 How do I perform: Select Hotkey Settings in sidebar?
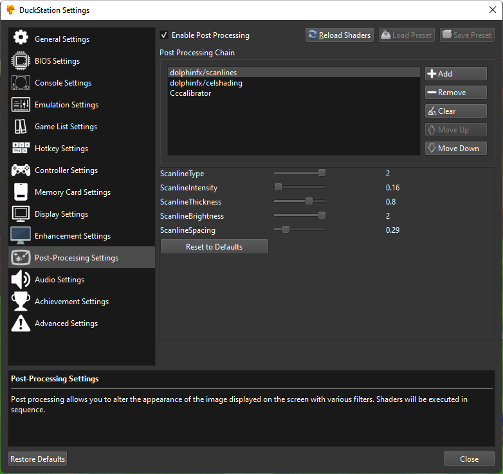point(82,148)
